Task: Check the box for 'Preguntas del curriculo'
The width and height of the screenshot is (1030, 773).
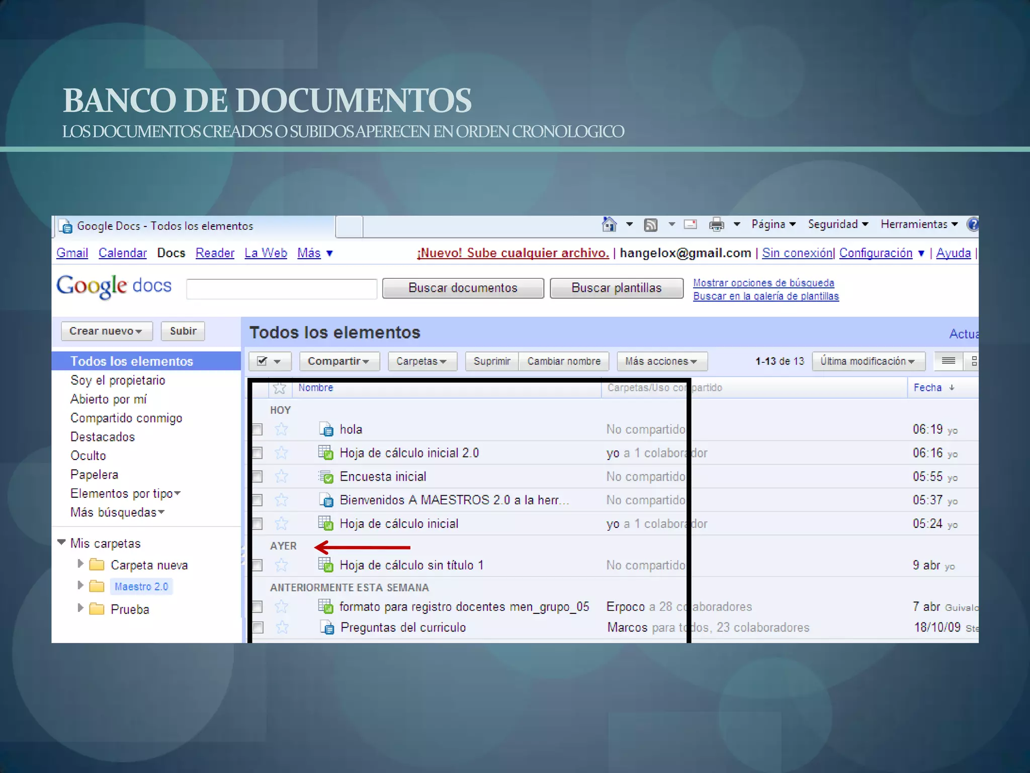Action: (x=257, y=627)
